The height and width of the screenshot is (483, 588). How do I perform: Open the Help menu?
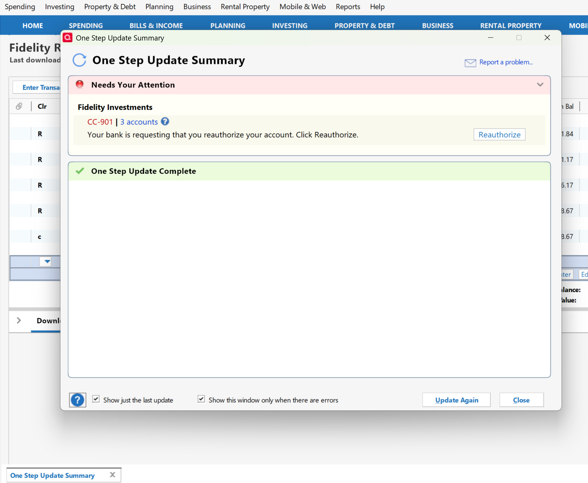pos(377,7)
